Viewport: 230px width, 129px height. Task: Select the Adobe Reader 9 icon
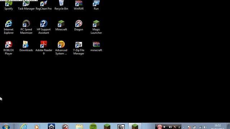[x=44, y=48]
